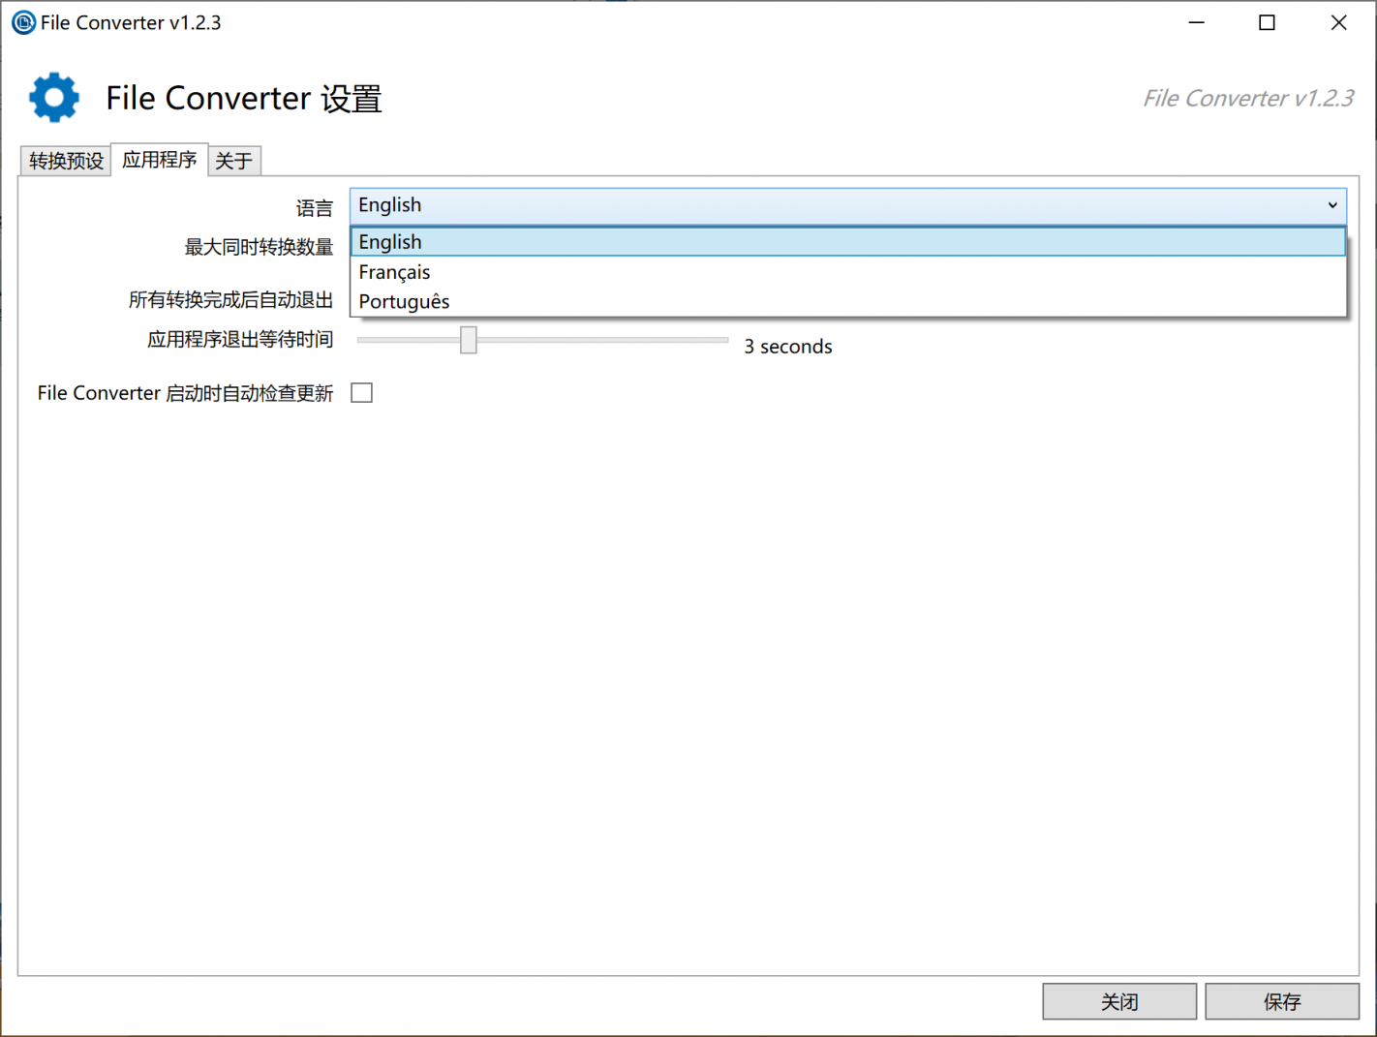Viewport: 1377px width, 1037px height.
Task: Choose Português from the language list
Action: pyautogui.click(x=404, y=302)
